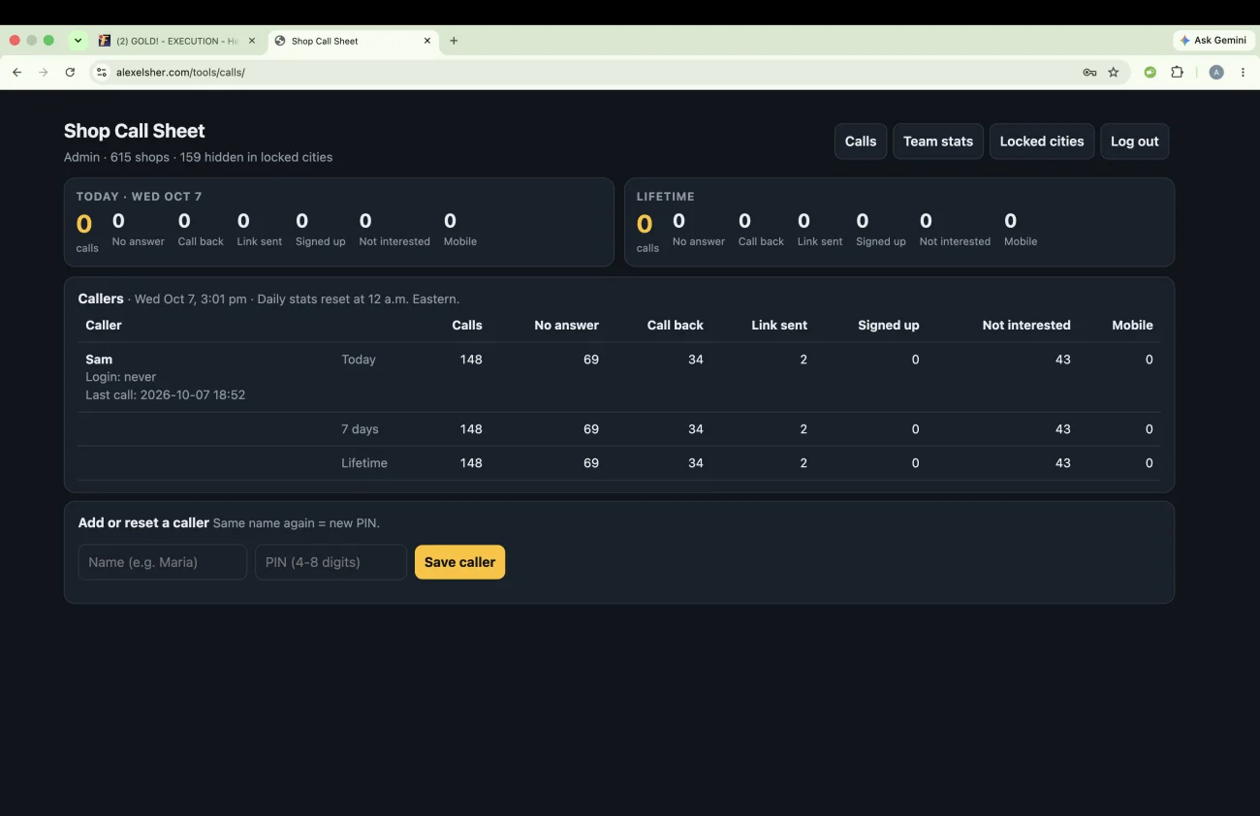Open Team stats

(x=938, y=141)
